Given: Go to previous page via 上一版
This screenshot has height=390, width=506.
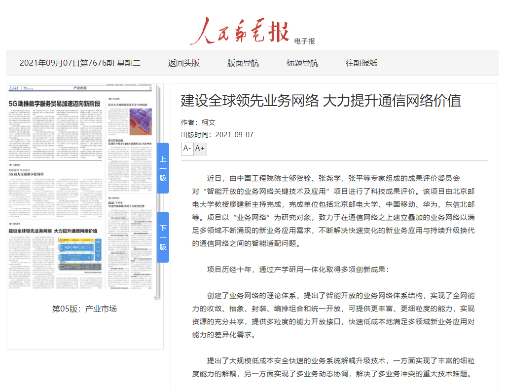Looking at the screenshot, I should pyautogui.click(x=163, y=168).
